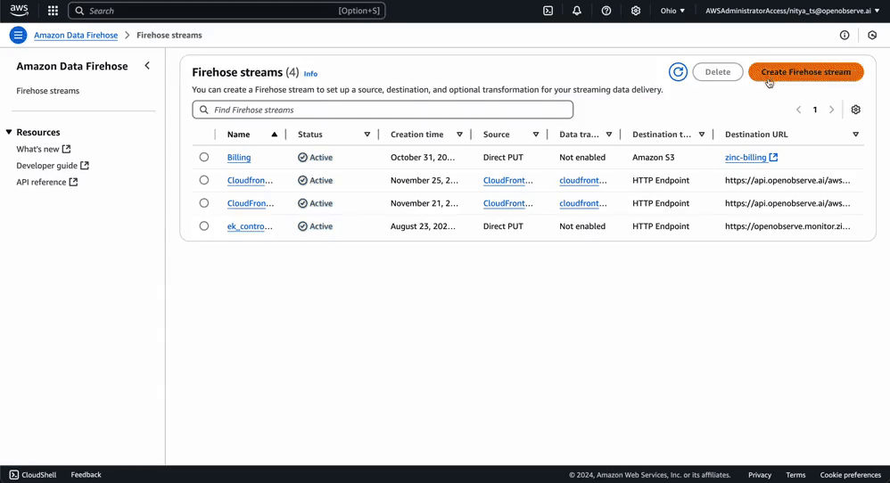Collapse the Amazon Data Firehose side panel
890x483 pixels.
tap(147, 66)
